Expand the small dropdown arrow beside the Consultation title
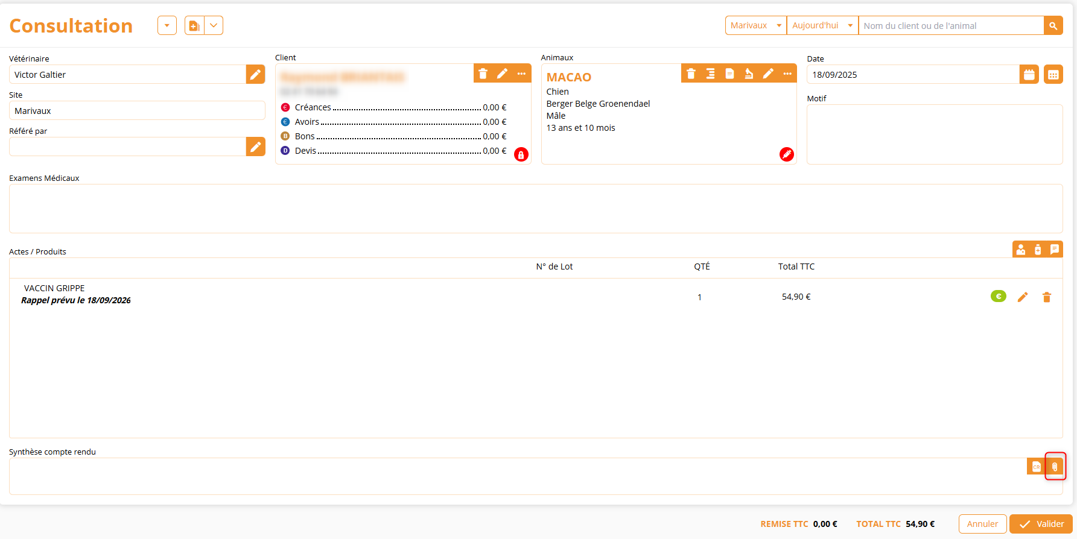The height and width of the screenshot is (539, 1077). click(167, 25)
